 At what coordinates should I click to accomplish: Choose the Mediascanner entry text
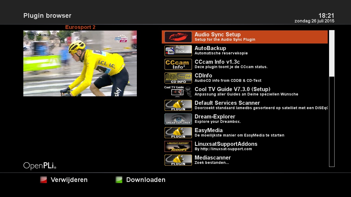click(213, 158)
